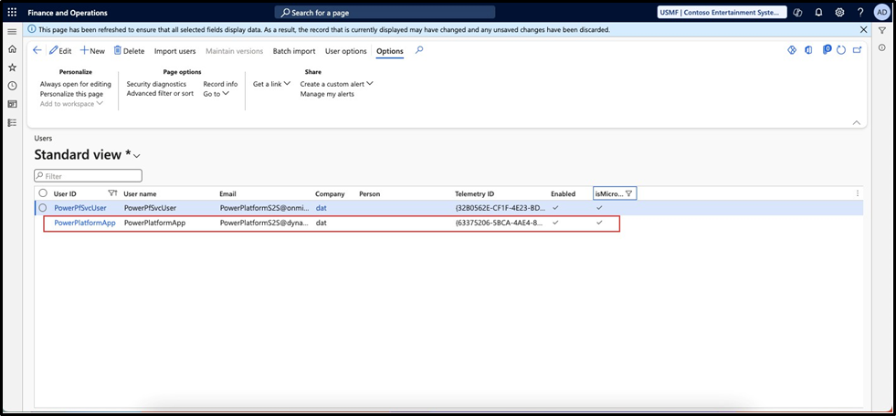Toggle isMicrosoft check for PowerPfSvcUser
The image size is (896, 416).
point(599,208)
